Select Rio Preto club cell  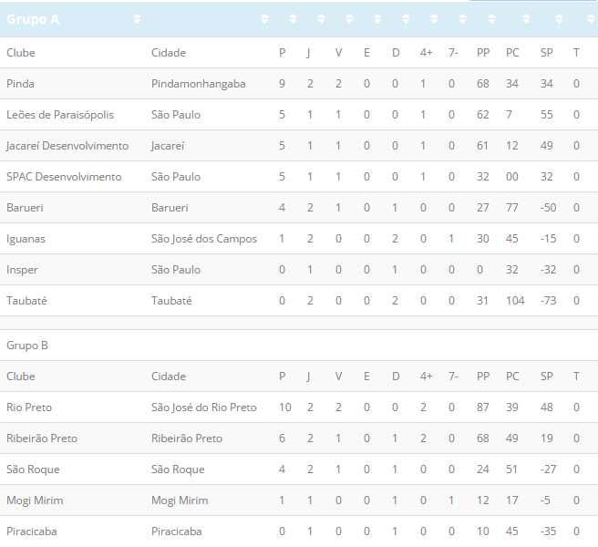pyautogui.click(x=29, y=408)
